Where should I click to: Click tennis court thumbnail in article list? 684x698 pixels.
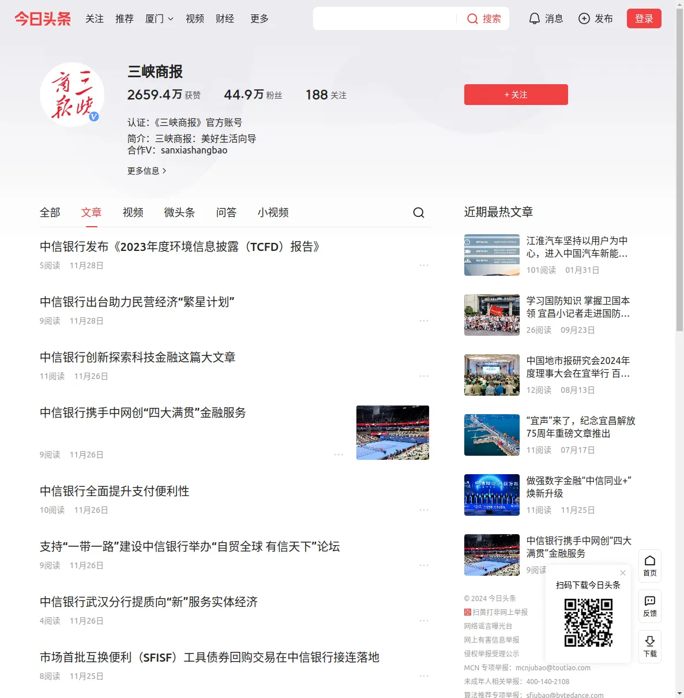pos(393,433)
